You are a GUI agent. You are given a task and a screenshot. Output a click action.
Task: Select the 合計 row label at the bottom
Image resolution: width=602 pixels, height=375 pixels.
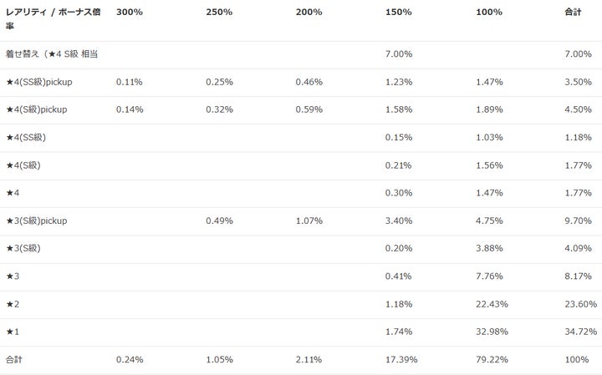click(x=15, y=359)
